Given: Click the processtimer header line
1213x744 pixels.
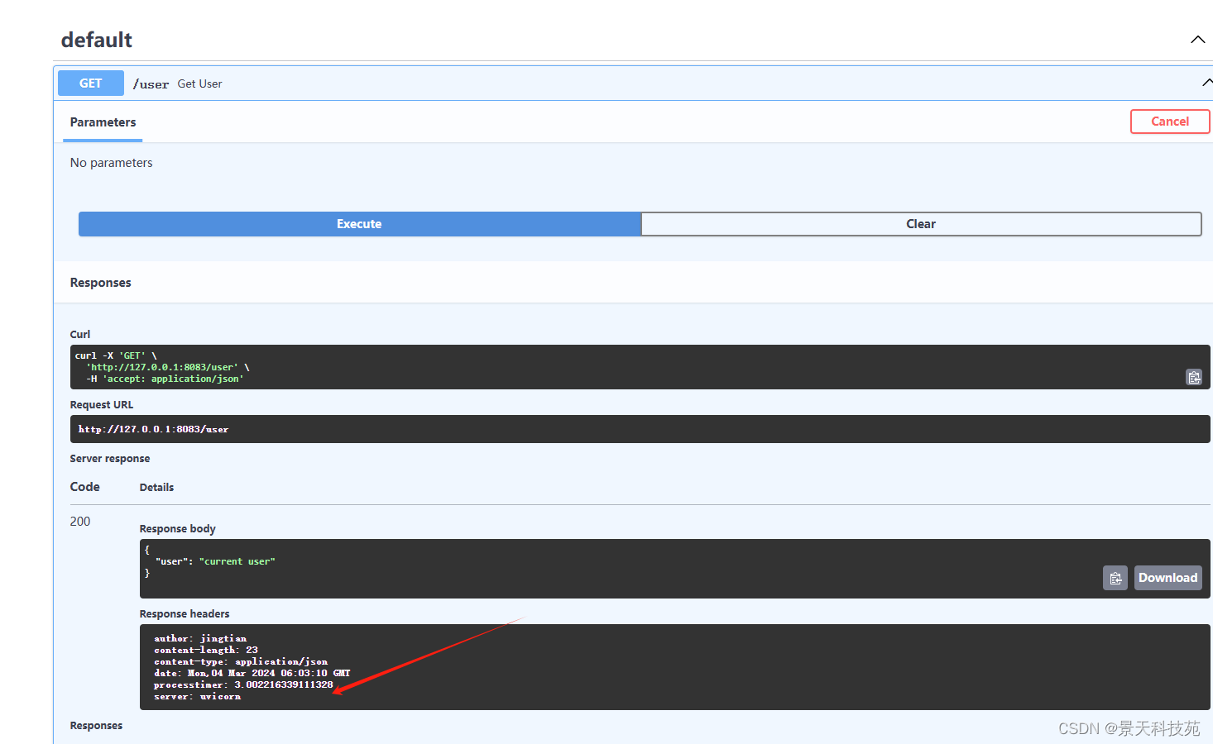Looking at the screenshot, I should [x=243, y=684].
